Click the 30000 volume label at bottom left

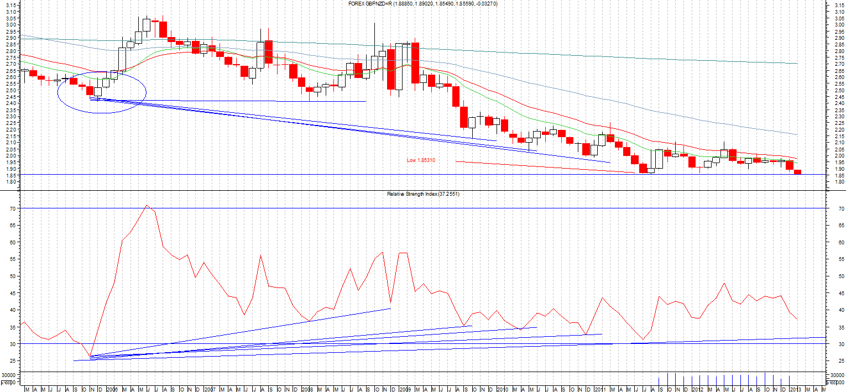point(8,375)
